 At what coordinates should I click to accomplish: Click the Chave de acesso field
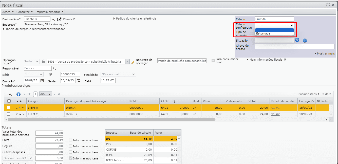click(295, 47)
